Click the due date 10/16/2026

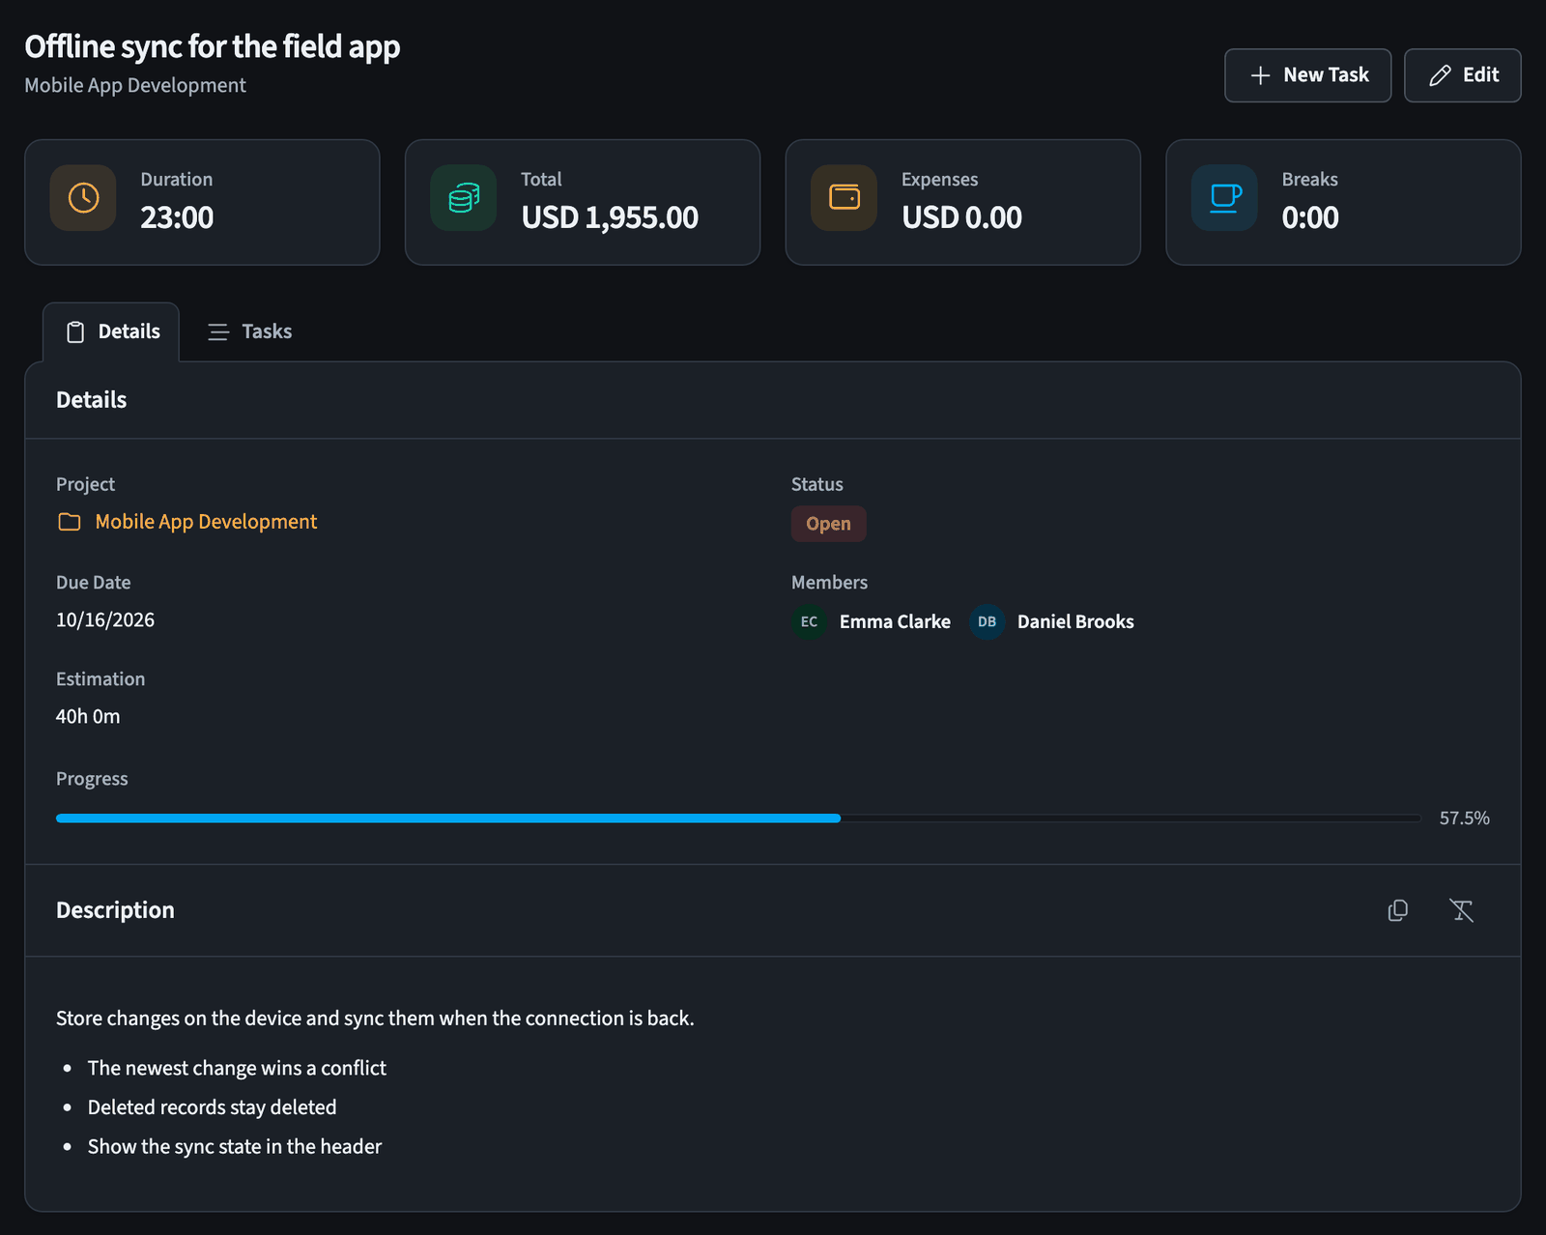(105, 619)
